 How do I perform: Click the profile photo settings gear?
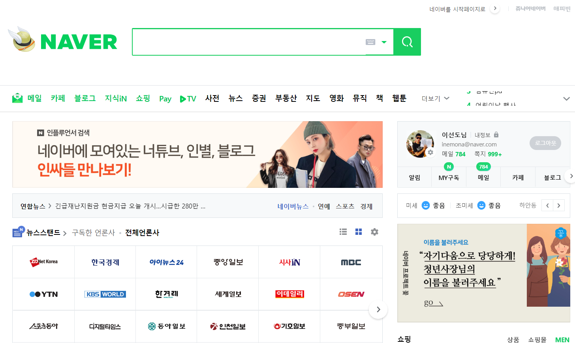point(430,152)
